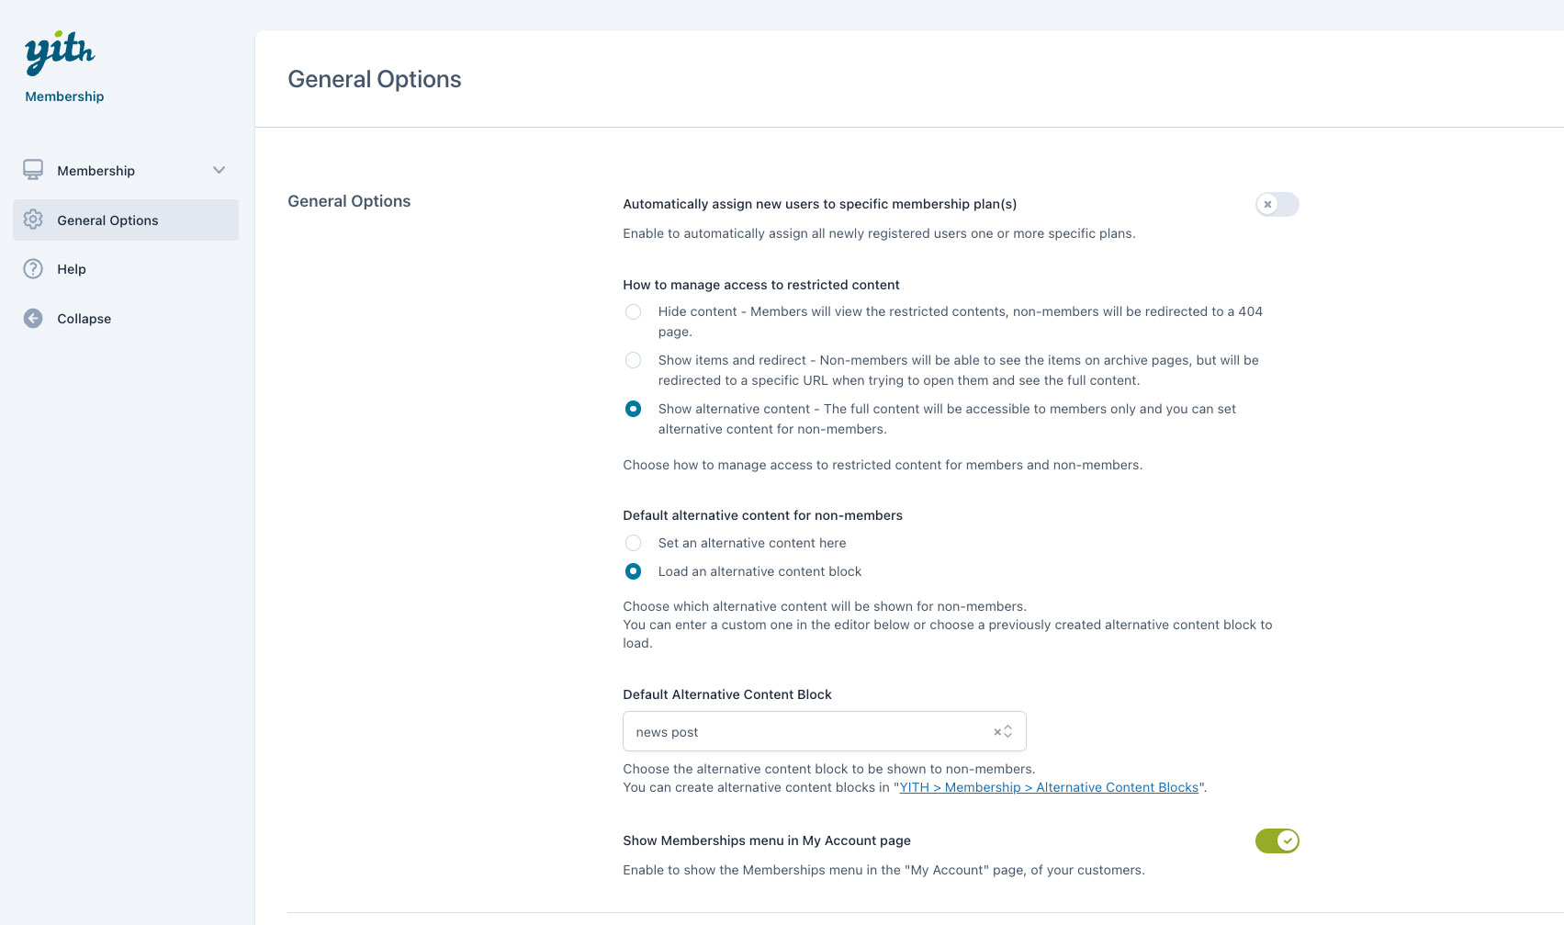Choose Show alternative content radio button
The height and width of the screenshot is (925, 1564).
click(x=633, y=409)
